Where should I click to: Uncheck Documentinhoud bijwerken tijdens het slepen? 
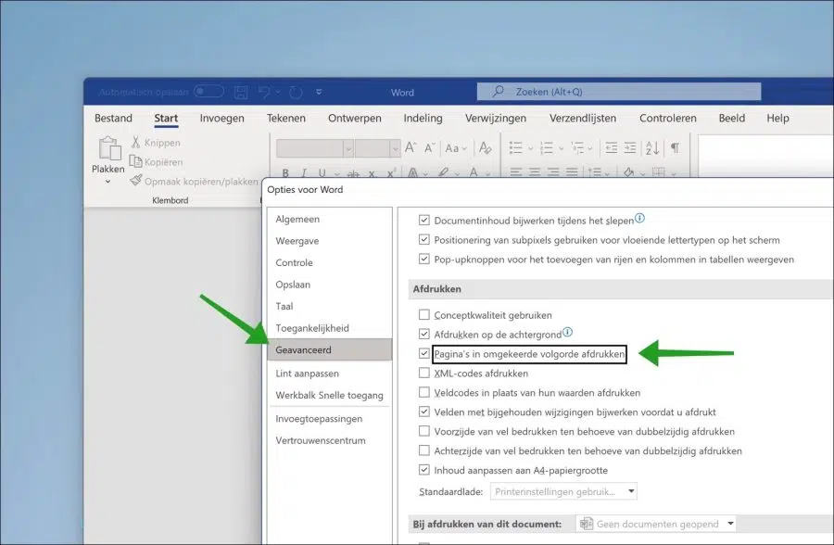pyautogui.click(x=423, y=220)
